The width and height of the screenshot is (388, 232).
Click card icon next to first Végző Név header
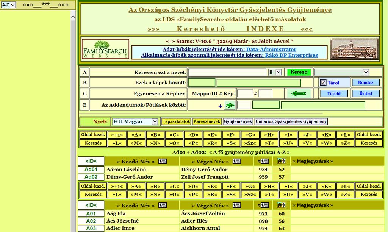[236, 161]
